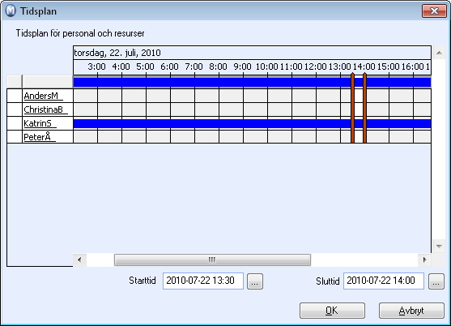Click the horizontal scrollbar left arrow
This screenshot has height=326, width=451.
79,260
